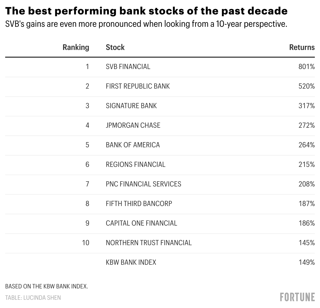Viewport: 320px width, 308px height.
Task: Select PNC FINANCIAL SERVICES row name
Action: point(143,184)
